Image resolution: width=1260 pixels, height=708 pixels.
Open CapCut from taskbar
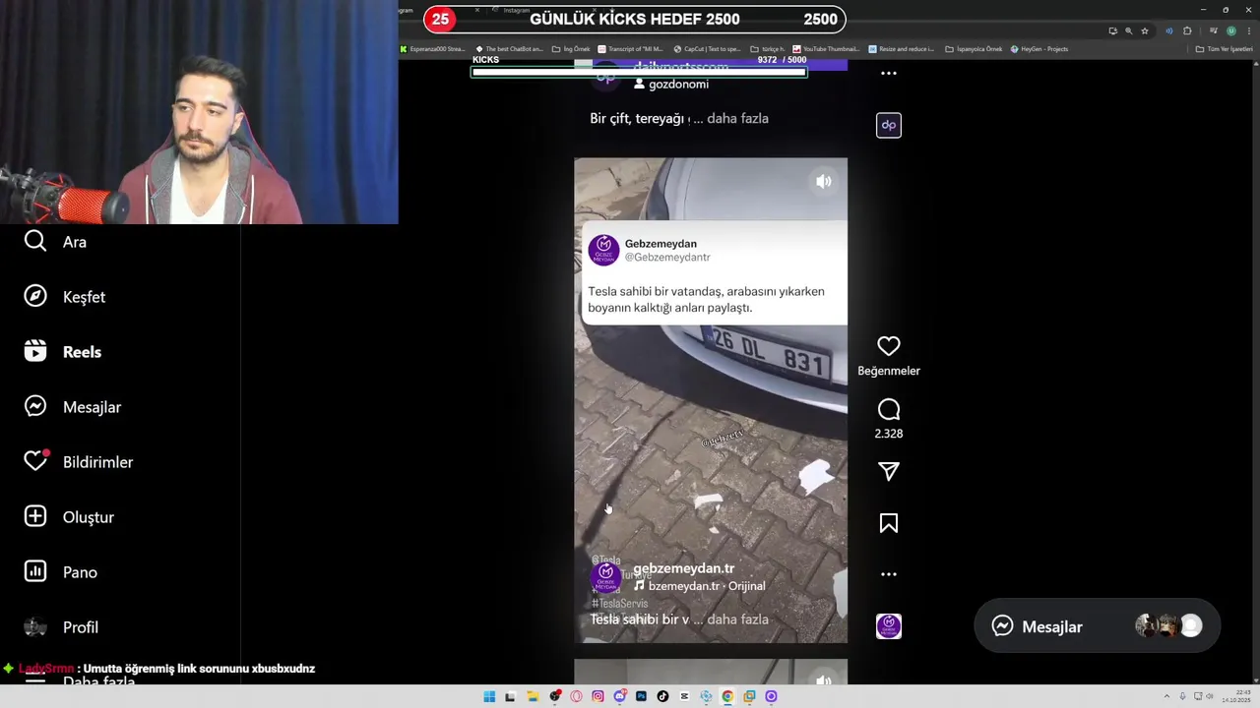pyautogui.click(x=684, y=696)
